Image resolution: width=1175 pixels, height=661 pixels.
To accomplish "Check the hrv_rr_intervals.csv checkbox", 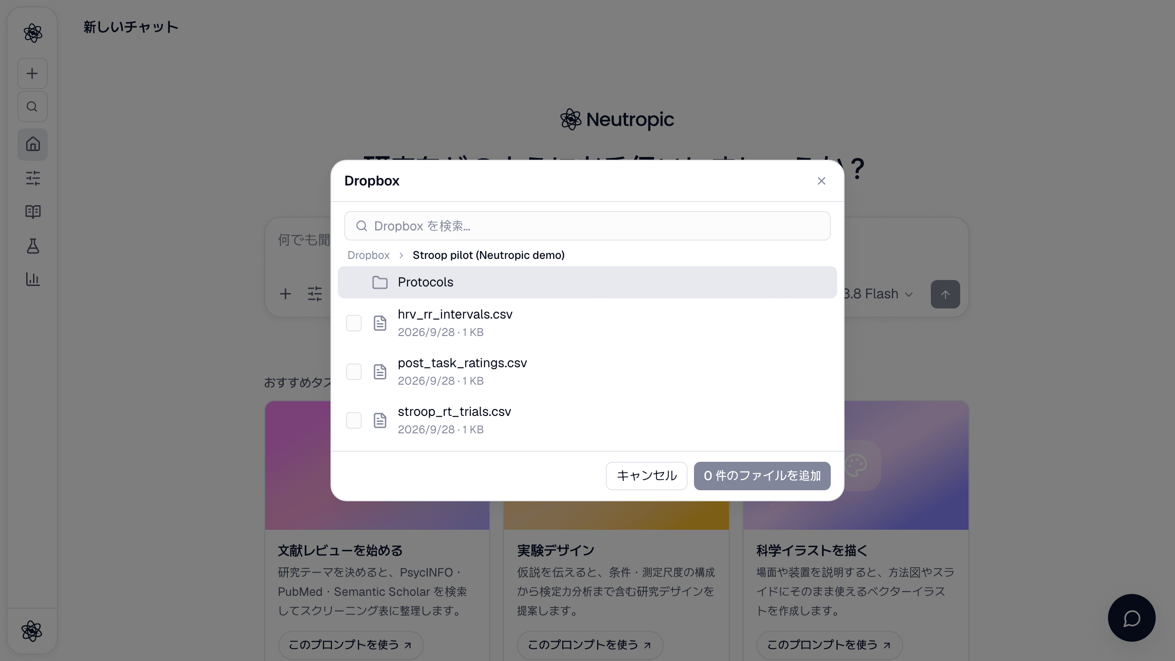I will 354,323.
